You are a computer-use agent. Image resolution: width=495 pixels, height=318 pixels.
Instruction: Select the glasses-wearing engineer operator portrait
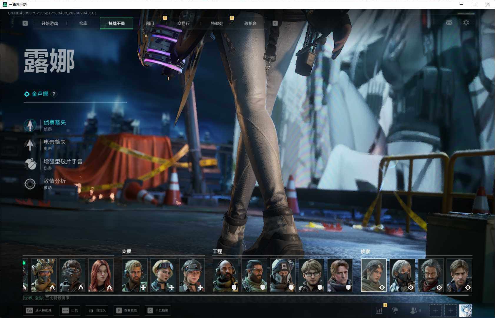[x=311, y=275]
